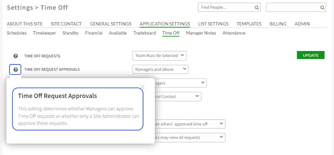Click help icon beside Time Off Requests

pyautogui.click(x=16, y=56)
